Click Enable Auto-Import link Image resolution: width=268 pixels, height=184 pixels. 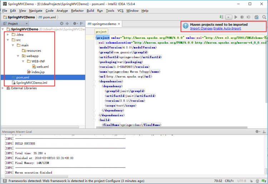(x=227, y=29)
